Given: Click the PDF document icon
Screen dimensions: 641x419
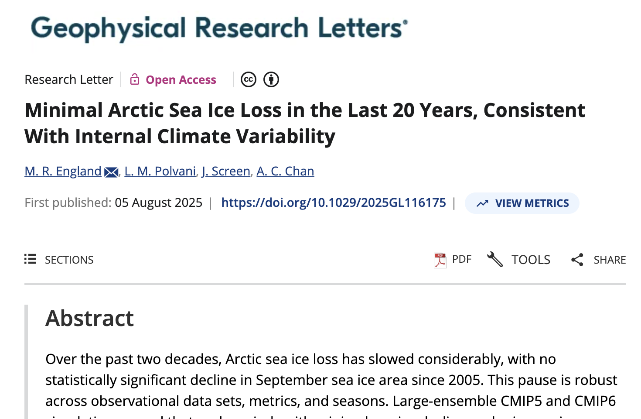Looking at the screenshot, I should coord(440,260).
